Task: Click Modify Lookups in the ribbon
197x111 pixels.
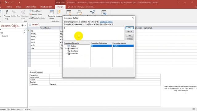Action: (x=37, y=18)
